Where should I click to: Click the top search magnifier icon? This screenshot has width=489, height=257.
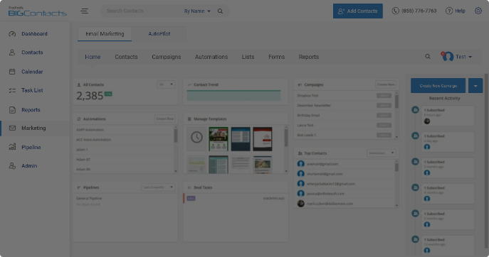[220, 11]
